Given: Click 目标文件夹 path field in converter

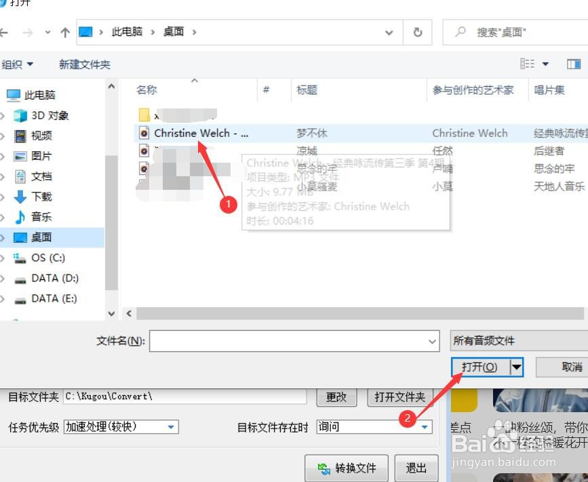Looking at the screenshot, I should pyautogui.click(x=185, y=397).
